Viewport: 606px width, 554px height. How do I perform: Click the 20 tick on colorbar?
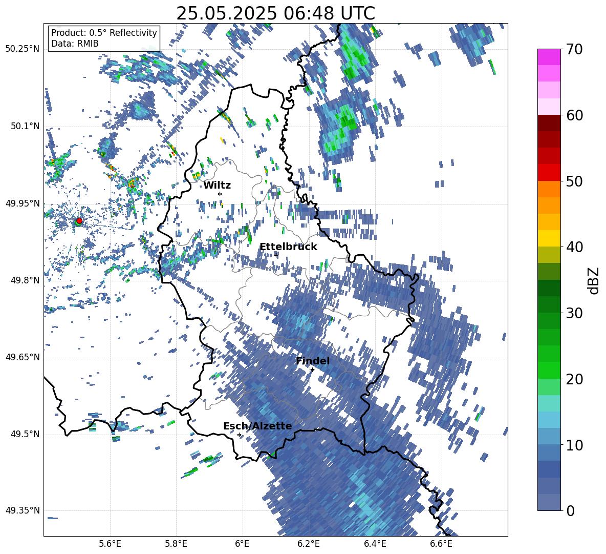click(574, 379)
